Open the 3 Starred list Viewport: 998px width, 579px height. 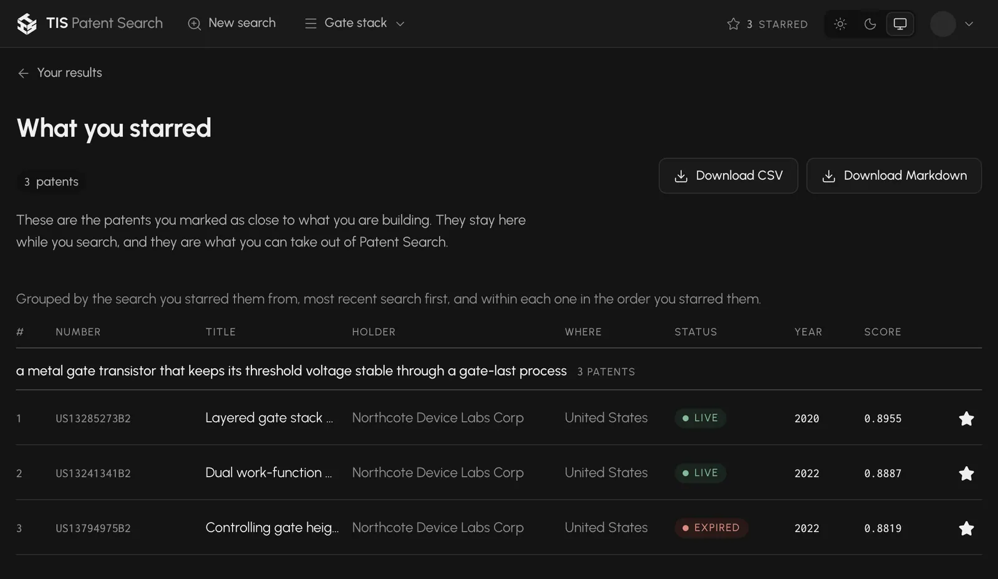[x=767, y=24]
